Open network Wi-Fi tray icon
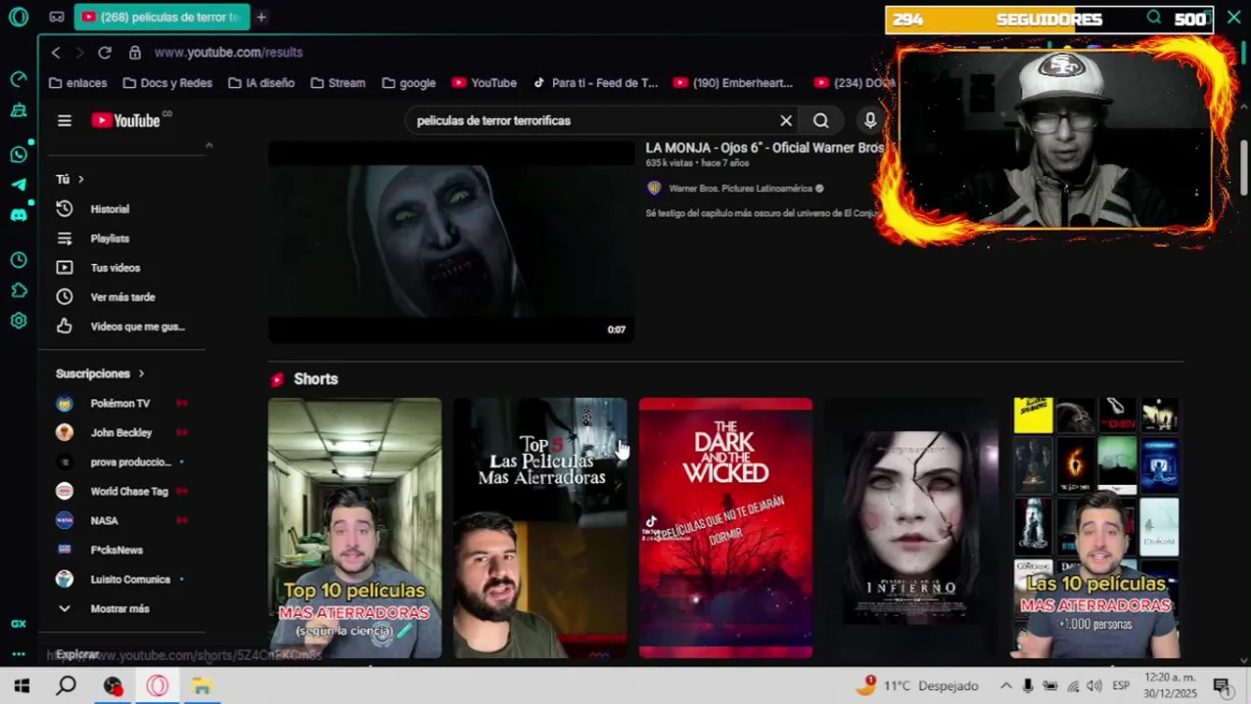Image resolution: width=1251 pixels, height=704 pixels. pyautogui.click(x=1073, y=685)
